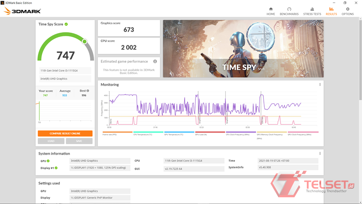Open the Benchmarks tab
The image size is (362, 204).
pyautogui.click(x=289, y=11)
